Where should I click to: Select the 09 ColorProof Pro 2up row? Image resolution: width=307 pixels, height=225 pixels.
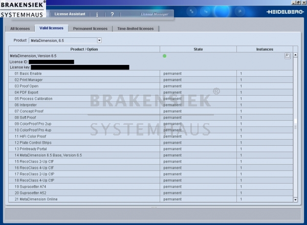(151, 124)
